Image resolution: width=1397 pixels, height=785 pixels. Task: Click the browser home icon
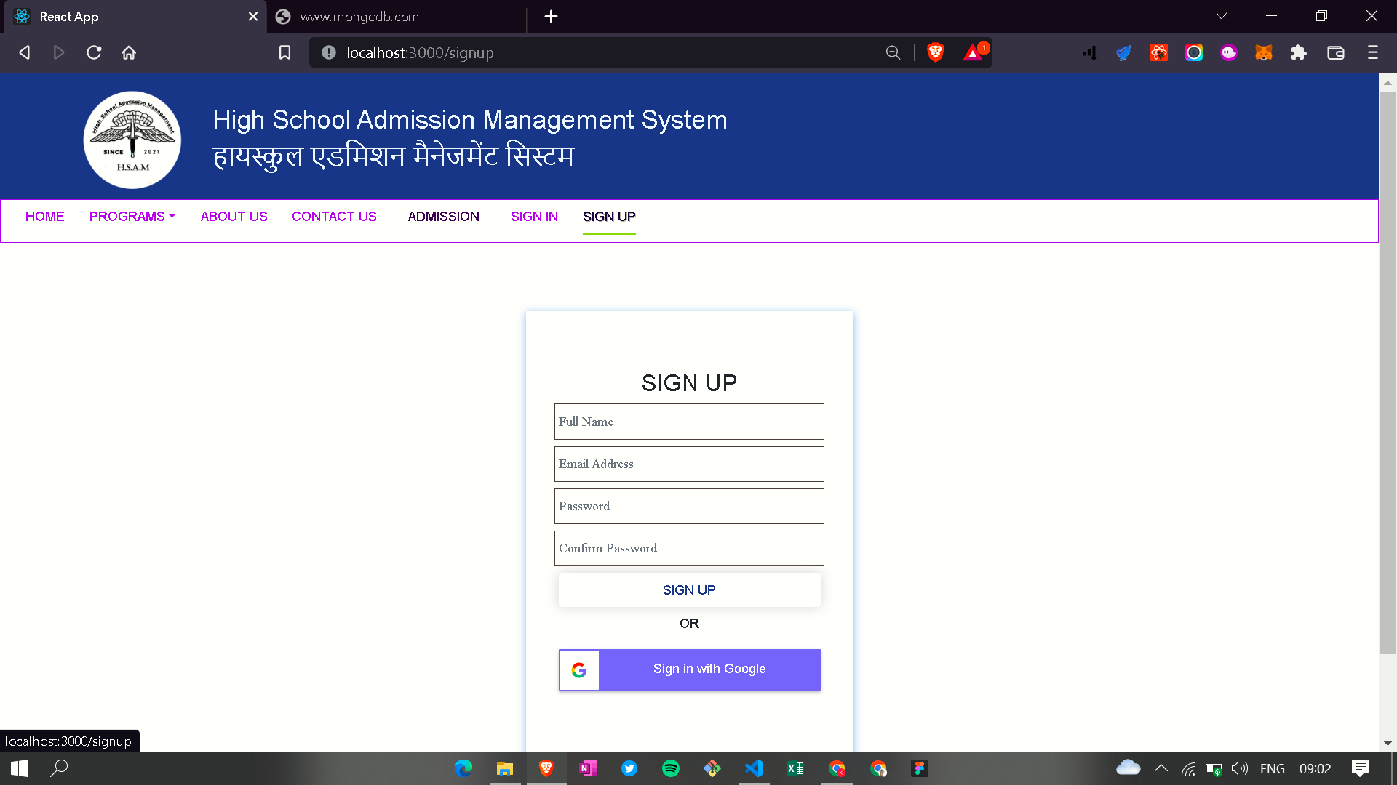tap(129, 52)
